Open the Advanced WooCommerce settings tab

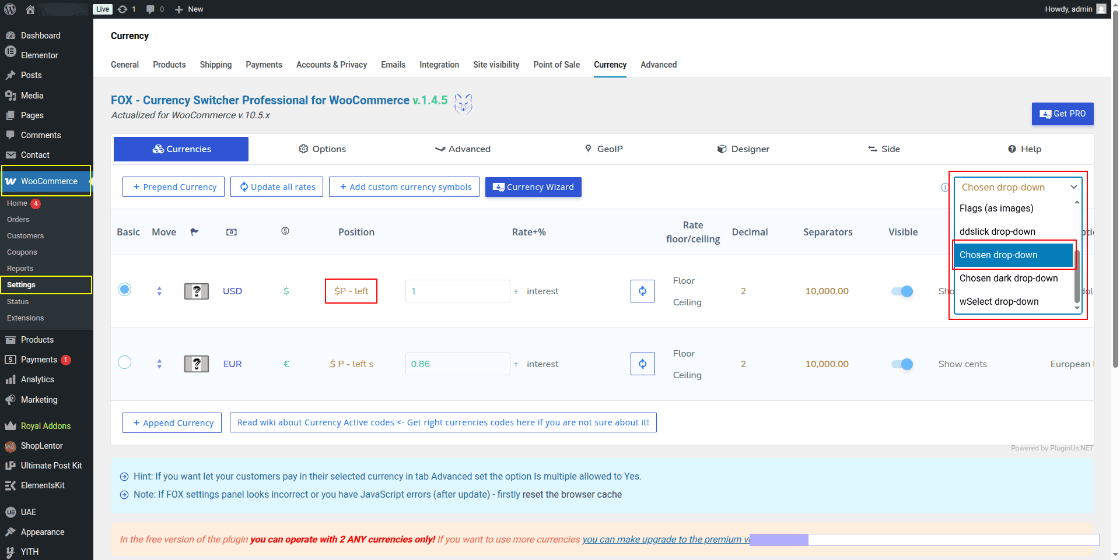pyautogui.click(x=659, y=65)
